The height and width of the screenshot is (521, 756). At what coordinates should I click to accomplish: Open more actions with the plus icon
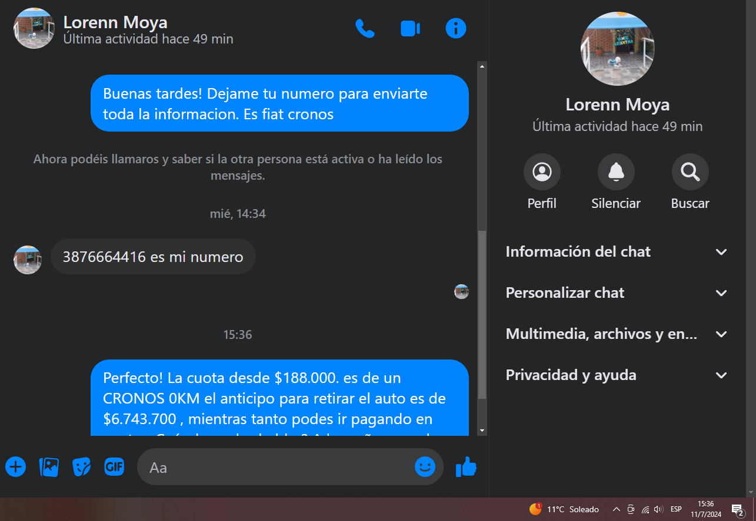(16, 467)
